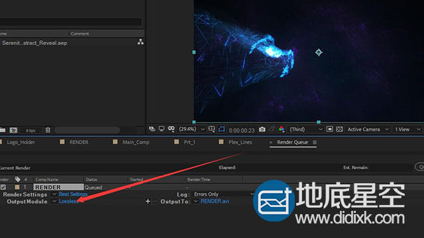Delete the selected project item with the trash icon
This screenshot has width=424, height=238.
(x=48, y=130)
